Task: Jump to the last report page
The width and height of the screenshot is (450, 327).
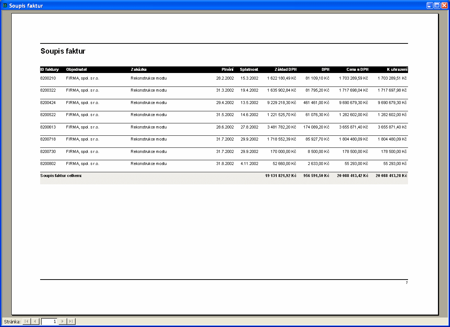Action: pos(72,322)
